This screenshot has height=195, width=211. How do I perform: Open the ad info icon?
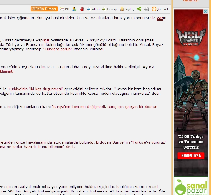pos(205,12)
